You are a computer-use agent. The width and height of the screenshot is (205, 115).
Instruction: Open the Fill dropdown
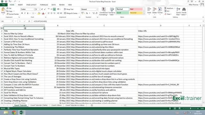tap(167, 11)
